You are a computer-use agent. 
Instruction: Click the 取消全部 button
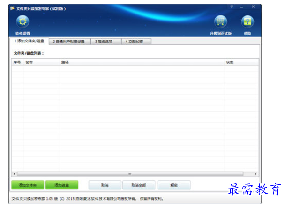point(139,185)
